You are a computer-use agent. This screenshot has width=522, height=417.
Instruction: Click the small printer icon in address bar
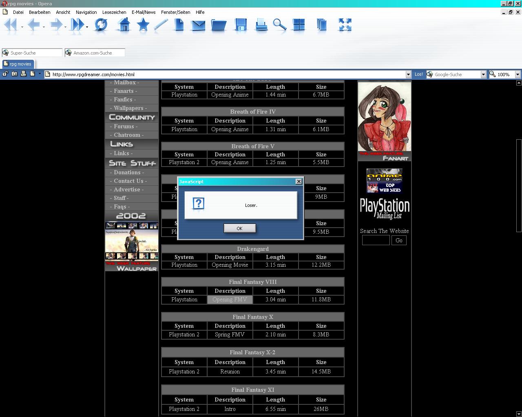click(x=23, y=74)
